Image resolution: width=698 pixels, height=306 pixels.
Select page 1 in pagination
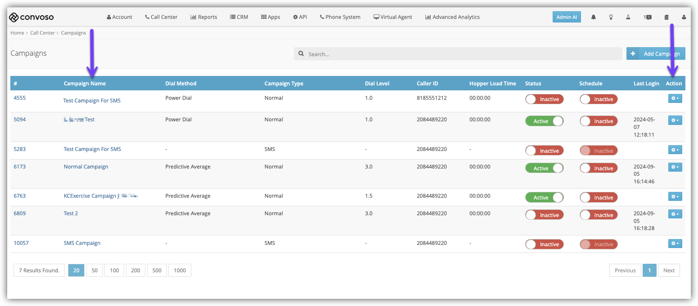coord(649,270)
